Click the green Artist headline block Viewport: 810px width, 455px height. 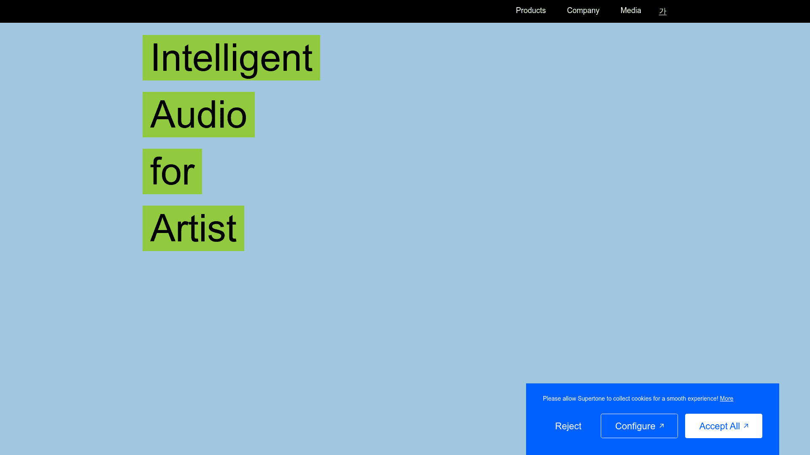tap(193, 228)
